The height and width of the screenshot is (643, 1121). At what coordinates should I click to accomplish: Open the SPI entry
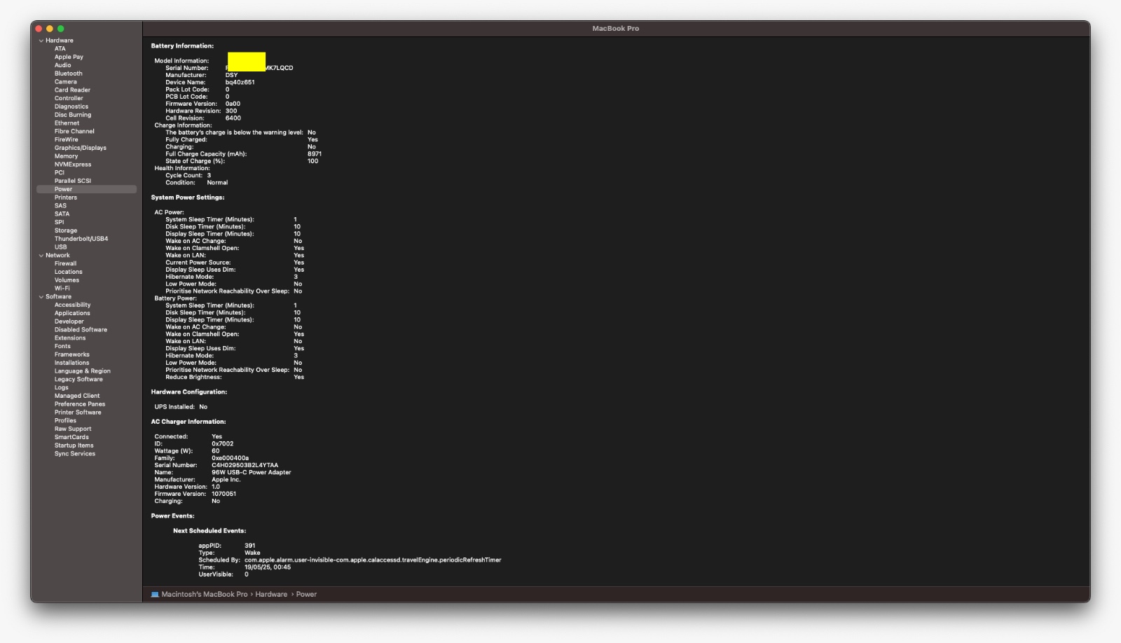(x=60, y=223)
